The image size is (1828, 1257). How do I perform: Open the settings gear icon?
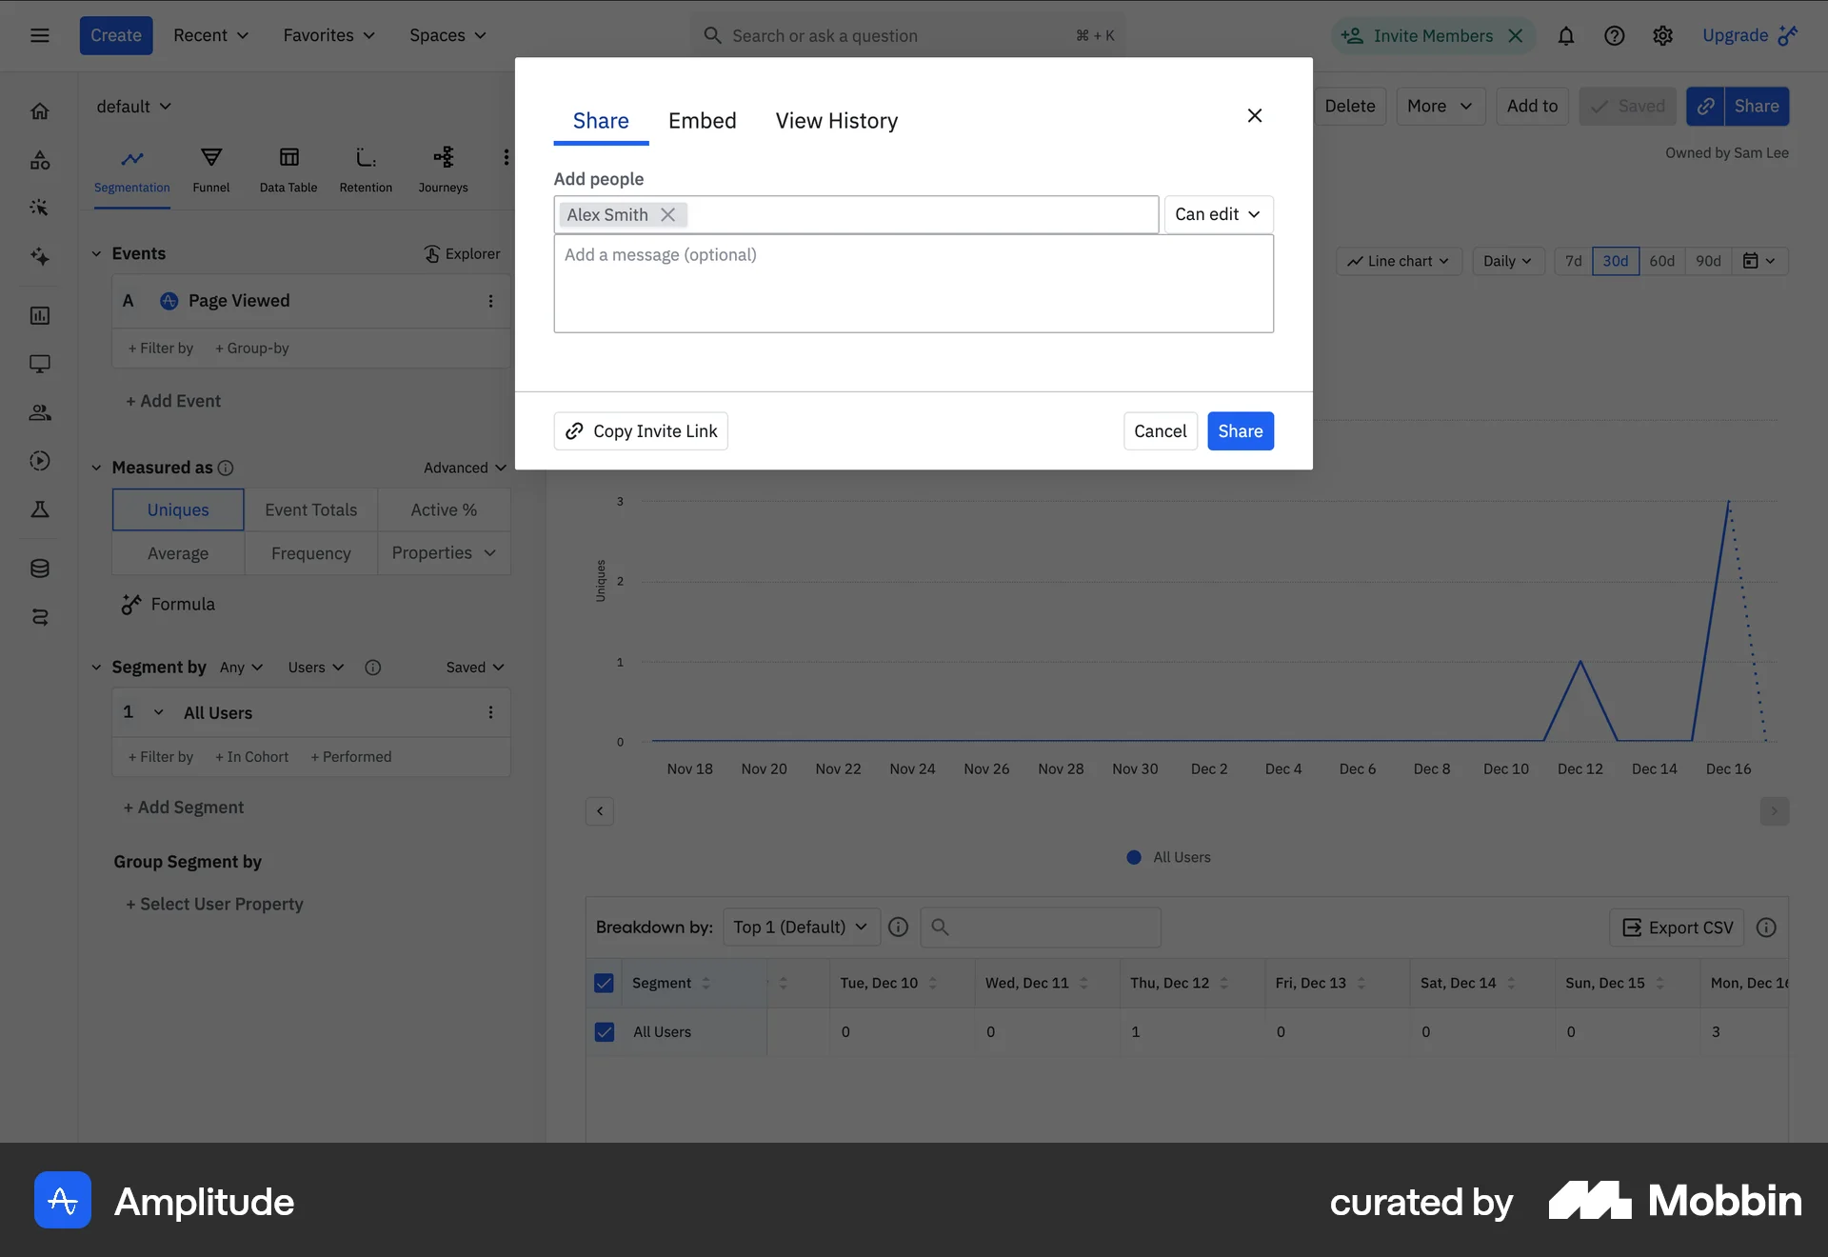pyautogui.click(x=1662, y=36)
